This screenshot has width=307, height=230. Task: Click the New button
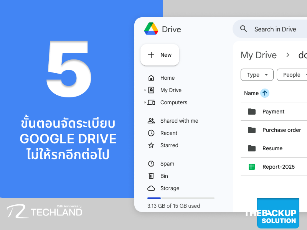click(x=160, y=55)
